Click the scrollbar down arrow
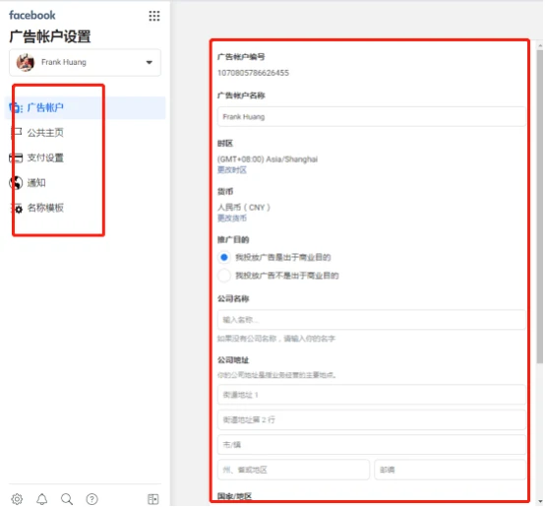This screenshot has height=507, width=545. (x=539, y=501)
